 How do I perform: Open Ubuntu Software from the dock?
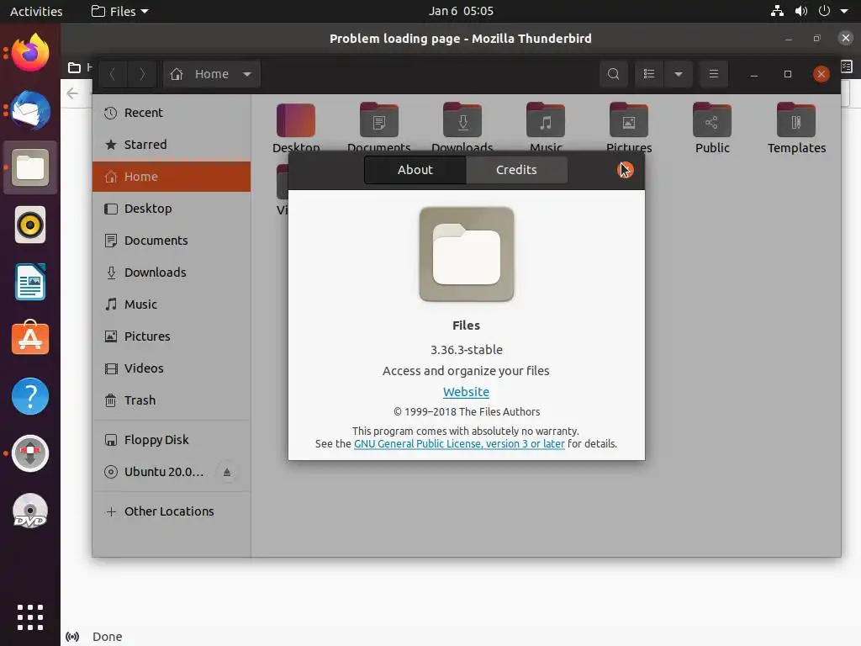[30, 338]
